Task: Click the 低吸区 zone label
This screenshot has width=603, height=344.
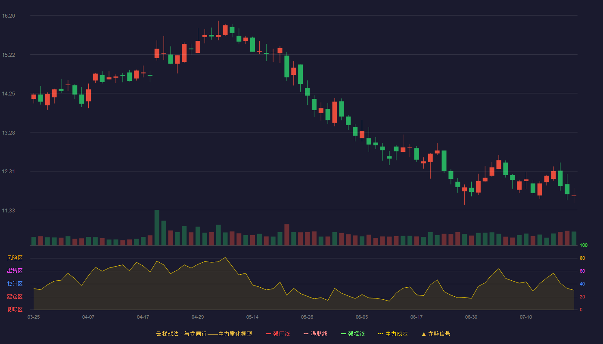Action: (x=15, y=309)
